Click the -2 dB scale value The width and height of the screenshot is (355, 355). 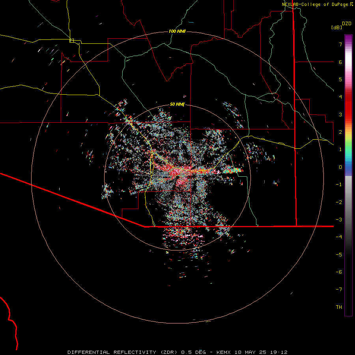pos(339,202)
